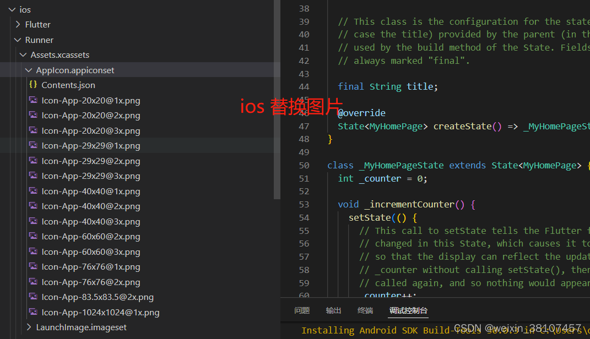Click image icon of Icon-App-1024x1024@1x.png
Viewport: 590px width, 339px height.
click(x=34, y=312)
